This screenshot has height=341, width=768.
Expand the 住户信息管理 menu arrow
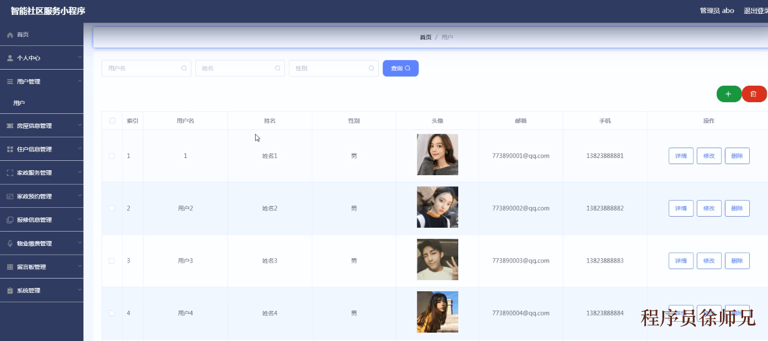coord(80,149)
